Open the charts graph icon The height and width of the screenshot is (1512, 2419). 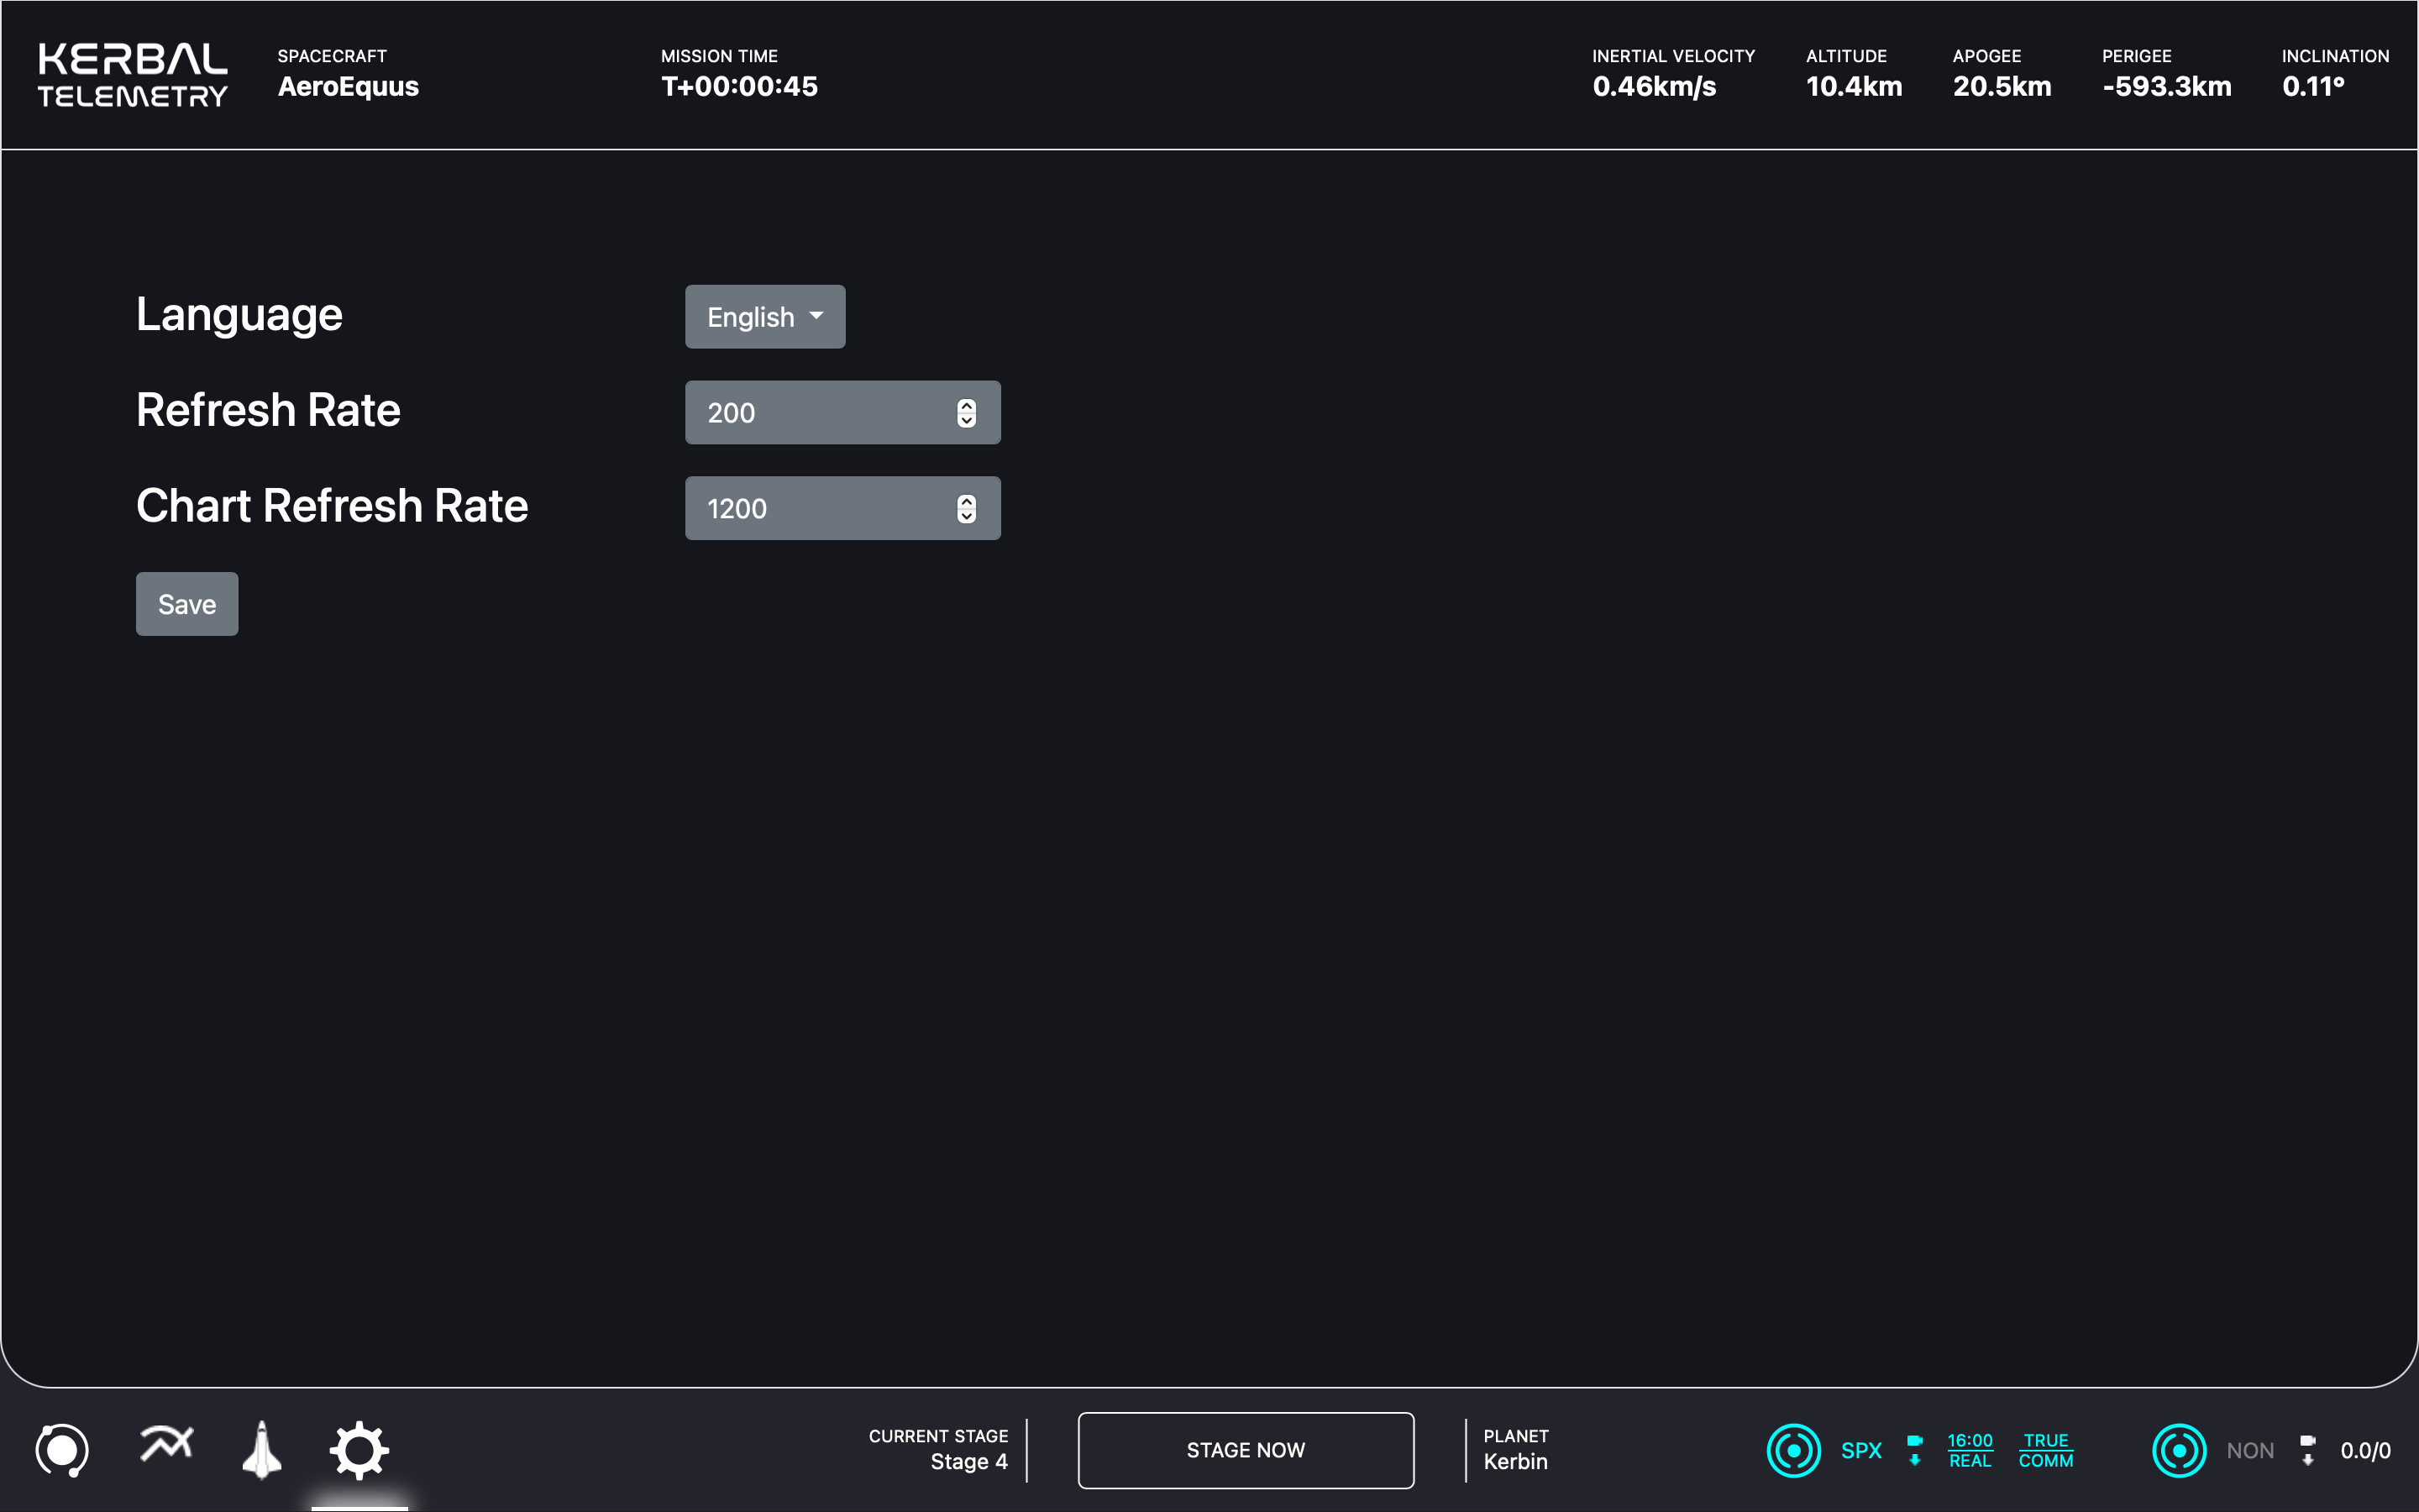166,1444
